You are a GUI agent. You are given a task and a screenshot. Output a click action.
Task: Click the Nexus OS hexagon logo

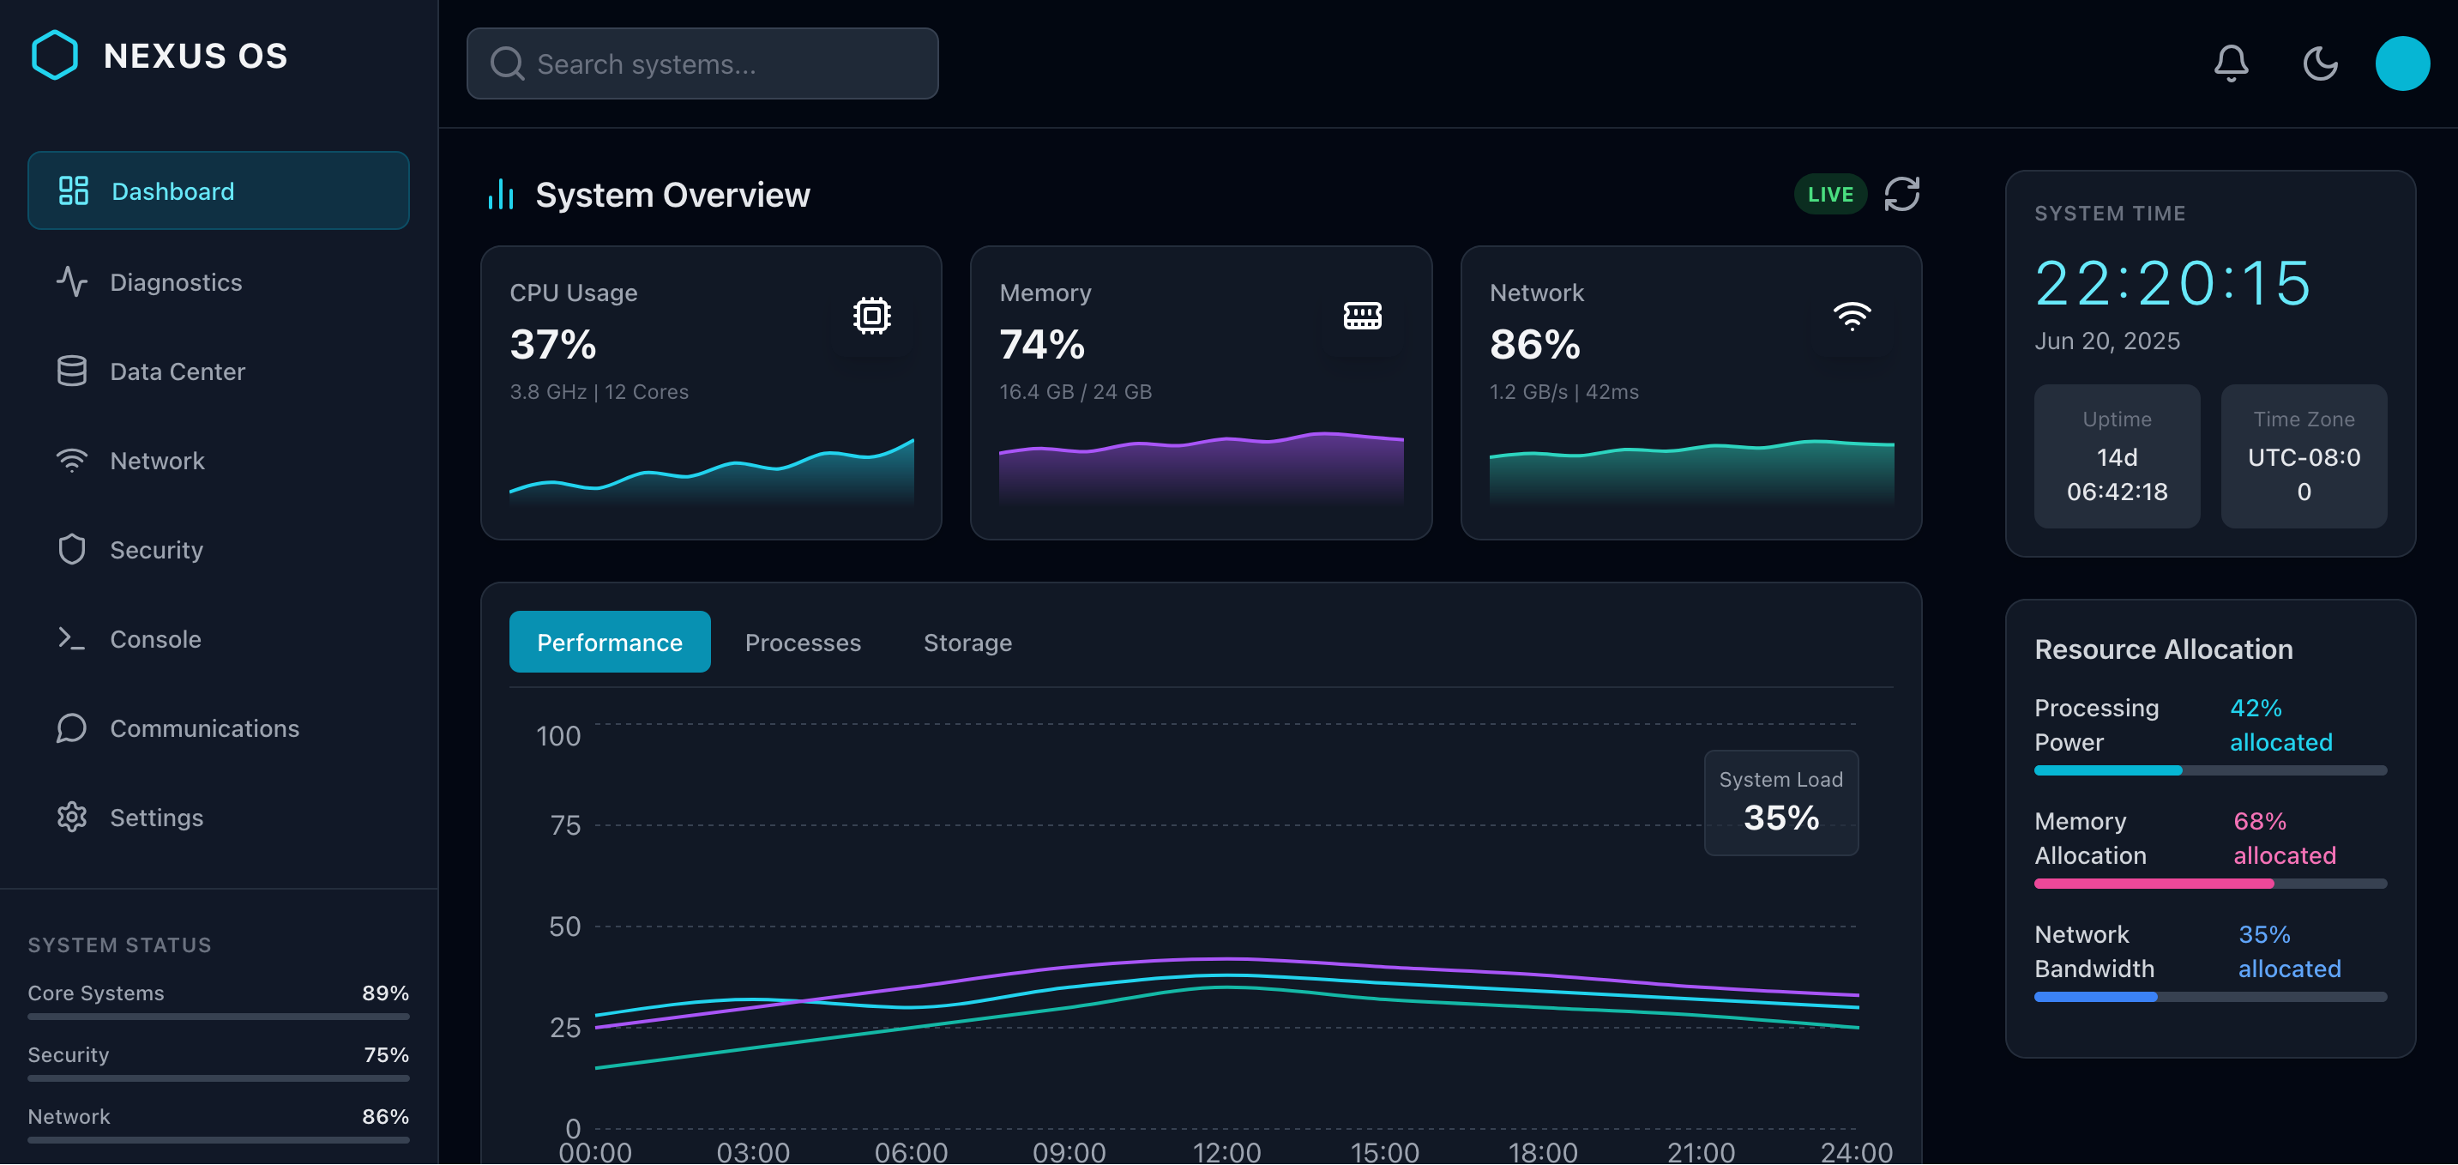click(x=54, y=56)
